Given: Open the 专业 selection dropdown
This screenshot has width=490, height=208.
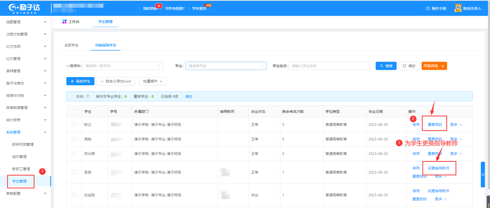Looking at the screenshot, I should (x=226, y=66).
